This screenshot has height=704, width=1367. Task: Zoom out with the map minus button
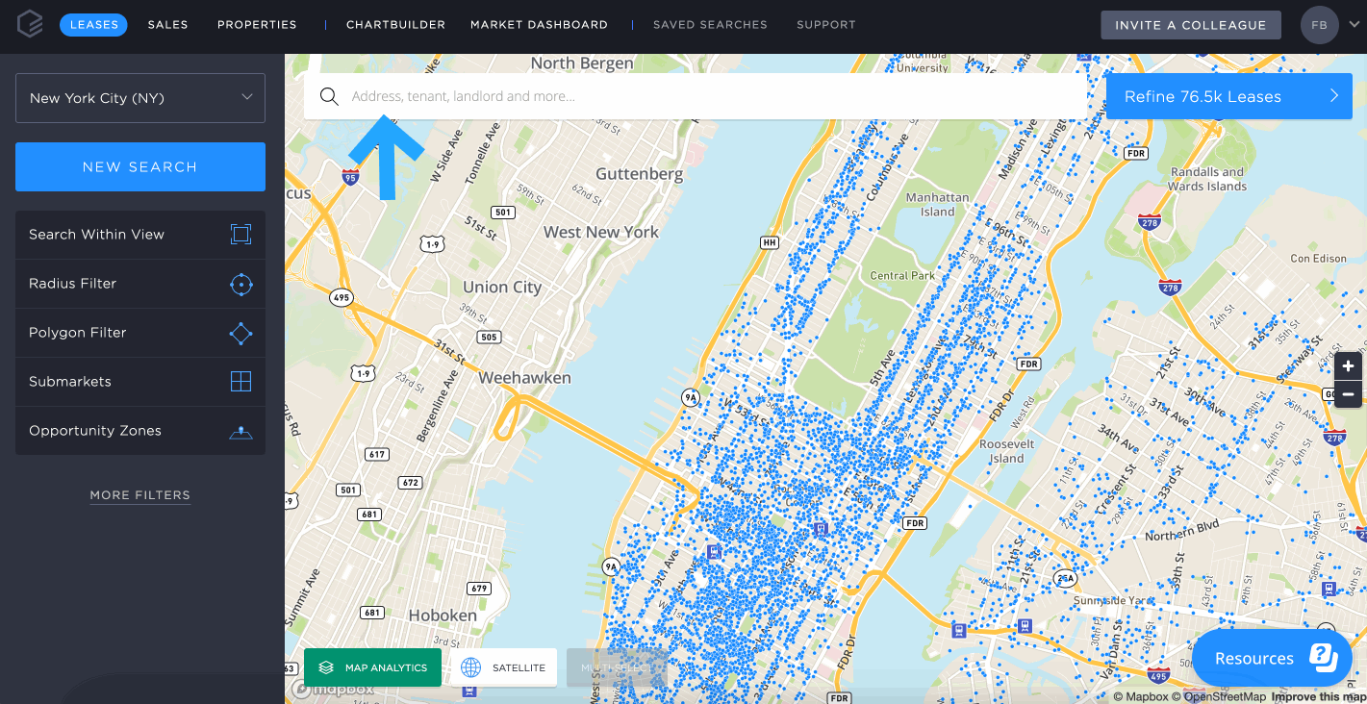tap(1348, 394)
